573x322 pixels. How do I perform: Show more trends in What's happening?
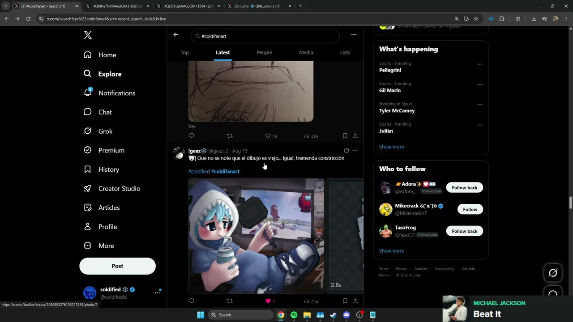(x=391, y=147)
